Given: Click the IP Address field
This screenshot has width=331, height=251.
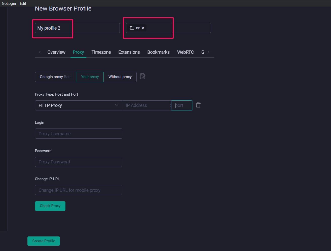Looking at the screenshot, I should click(146, 105).
